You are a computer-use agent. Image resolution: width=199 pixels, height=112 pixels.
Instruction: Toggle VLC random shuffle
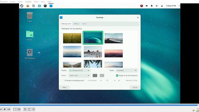point(33,109)
